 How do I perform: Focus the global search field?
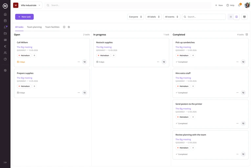[128, 5]
